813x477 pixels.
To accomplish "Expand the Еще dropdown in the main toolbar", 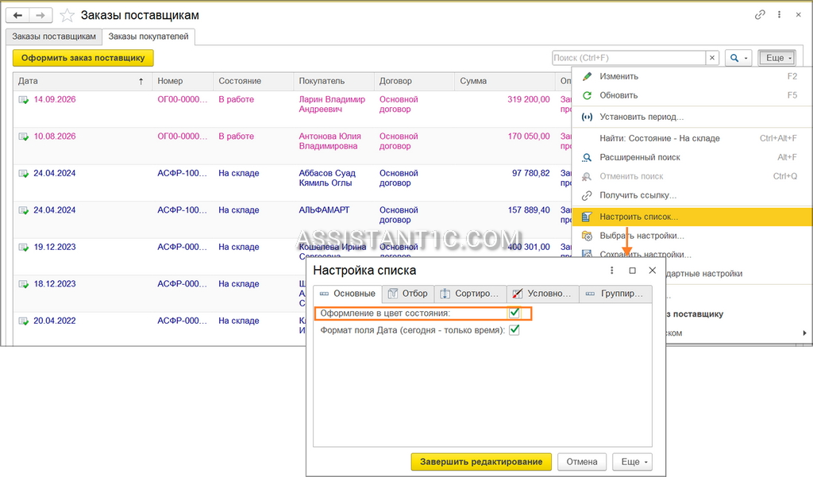I will (776, 58).
